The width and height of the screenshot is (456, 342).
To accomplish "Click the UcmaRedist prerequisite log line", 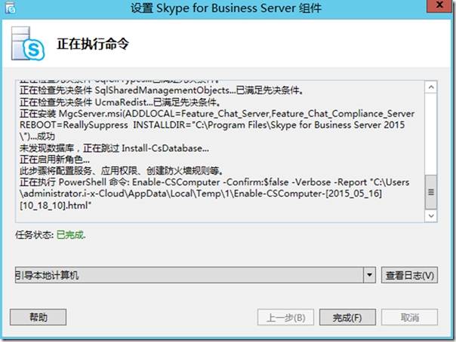I will coord(120,102).
